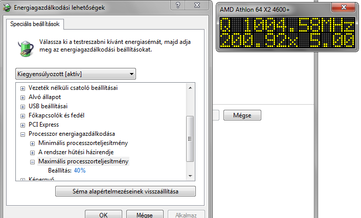Select Processzor energiagazdálkodása row
The height and width of the screenshot is (218, 361).
(72, 134)
